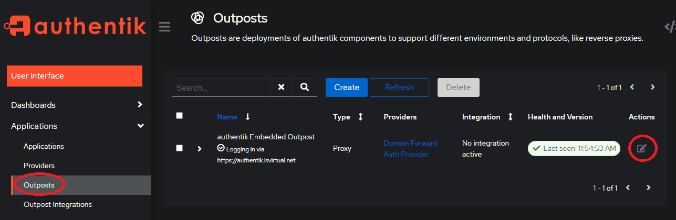Sort the table by Name arrow
676x220 pixels.
248,117
